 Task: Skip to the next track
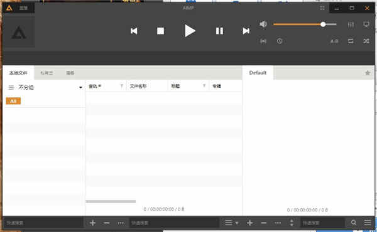click(246, 31)
